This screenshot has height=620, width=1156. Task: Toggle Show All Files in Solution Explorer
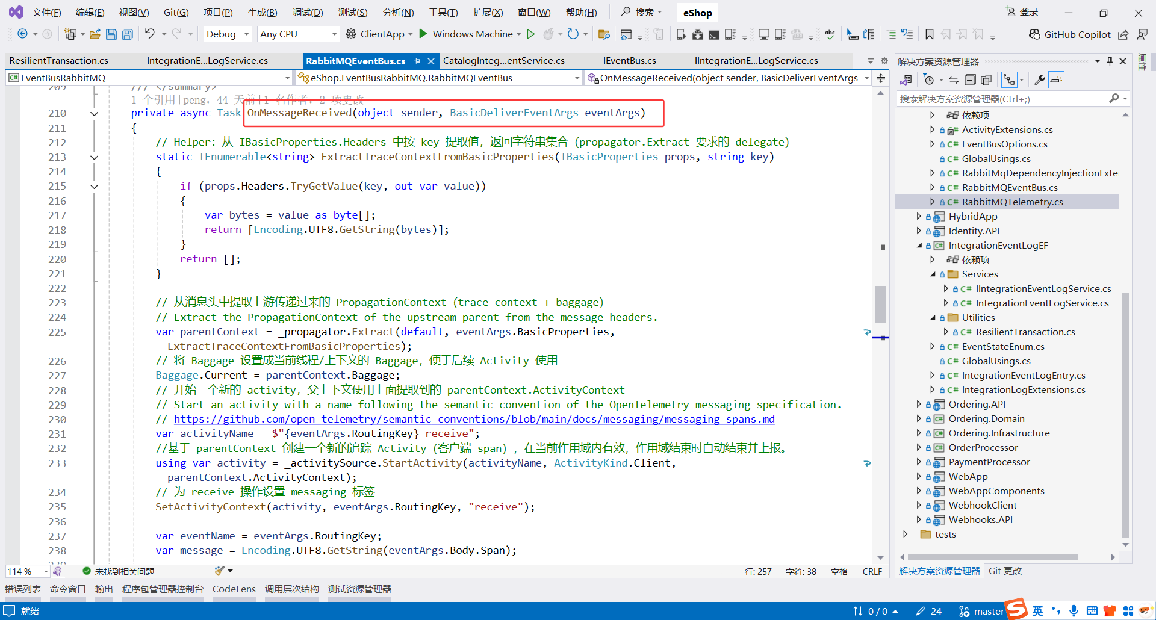986,80
